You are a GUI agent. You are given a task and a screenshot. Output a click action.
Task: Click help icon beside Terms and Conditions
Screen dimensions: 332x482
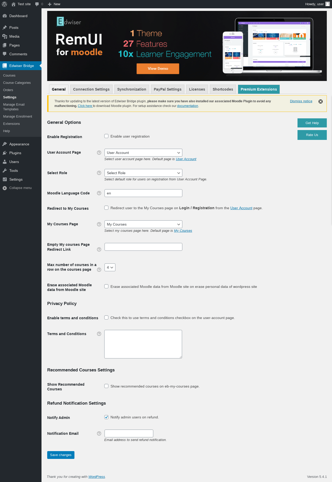click(99, 334)
